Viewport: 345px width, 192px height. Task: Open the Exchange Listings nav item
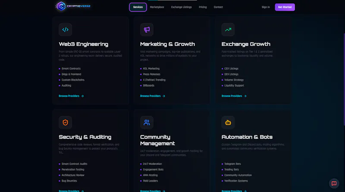[182, 7]
